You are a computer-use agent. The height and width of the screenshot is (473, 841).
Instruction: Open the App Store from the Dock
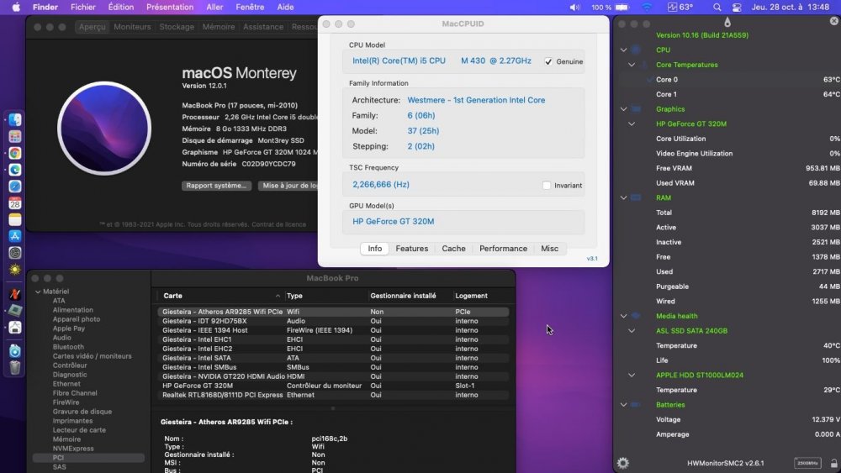[x=15, y=236]
